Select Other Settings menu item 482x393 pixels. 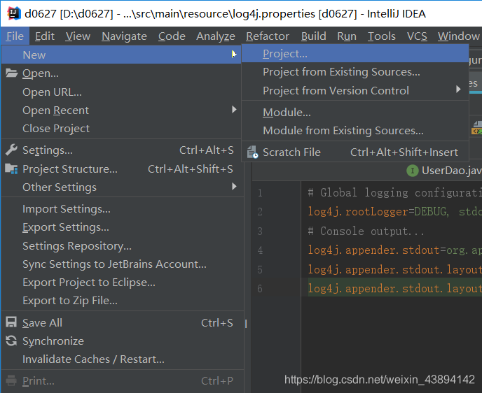121,187
